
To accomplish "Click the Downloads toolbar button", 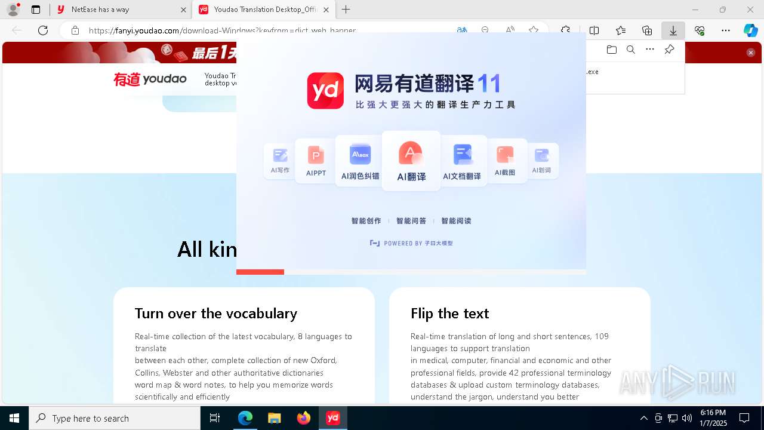I will point(673,30).
